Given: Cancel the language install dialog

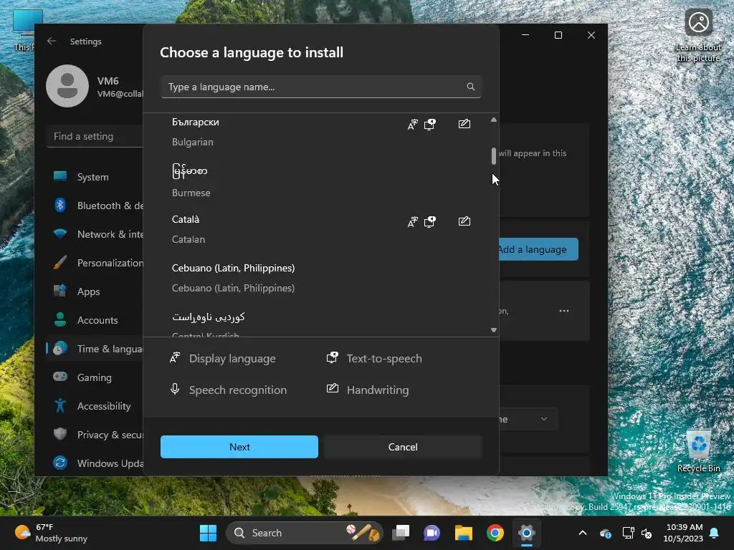Looking at the screenshot, I should tap(403, 447).
